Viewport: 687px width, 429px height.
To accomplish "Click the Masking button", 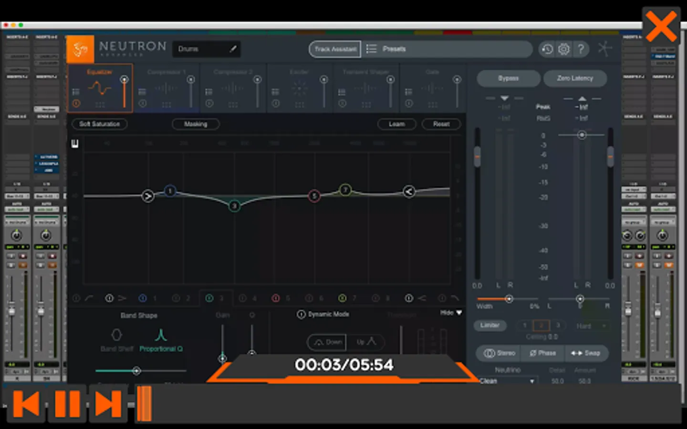I will coord(196,124).
